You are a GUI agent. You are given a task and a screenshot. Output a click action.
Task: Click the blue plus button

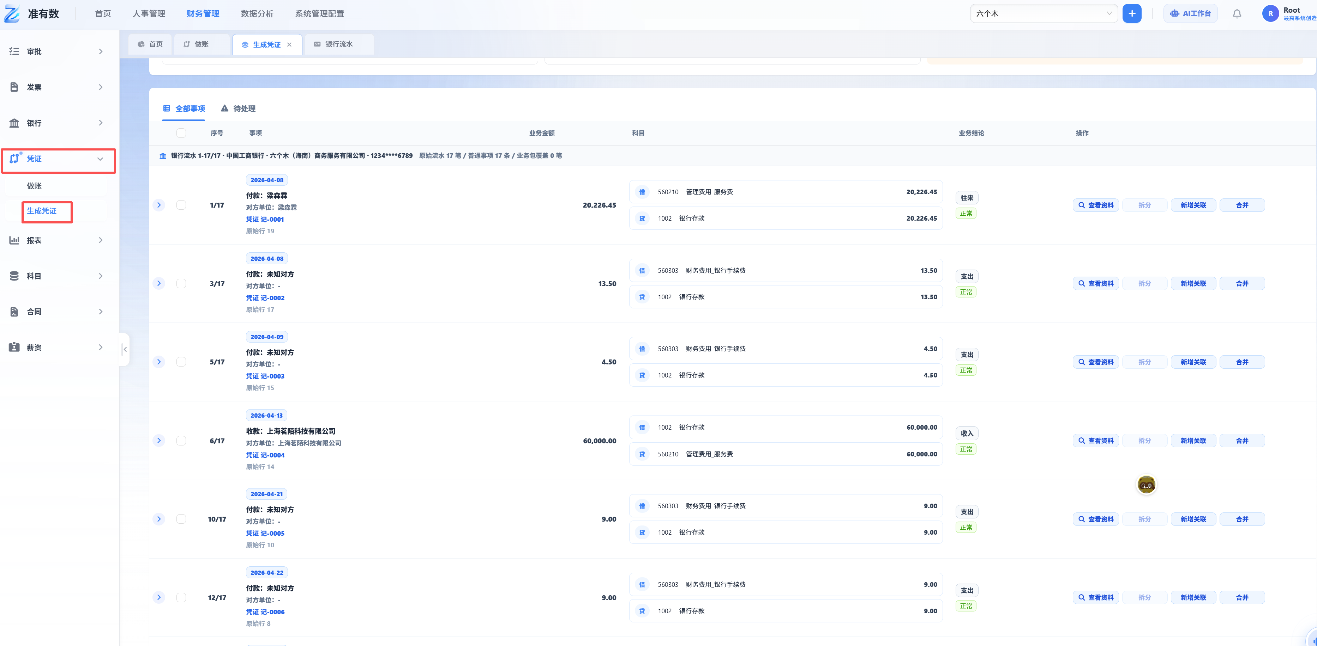coord(1132,14)
